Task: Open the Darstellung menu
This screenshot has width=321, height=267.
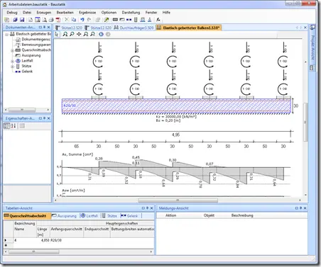Action: 131,12
